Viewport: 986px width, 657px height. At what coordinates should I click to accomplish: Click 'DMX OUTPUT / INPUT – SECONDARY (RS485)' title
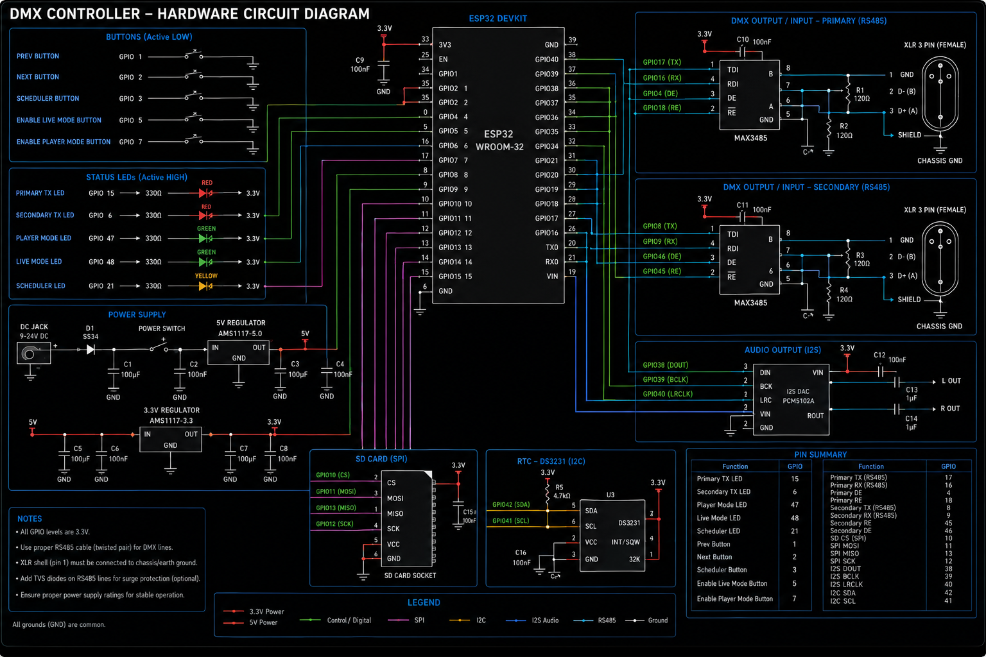(806, 187)
